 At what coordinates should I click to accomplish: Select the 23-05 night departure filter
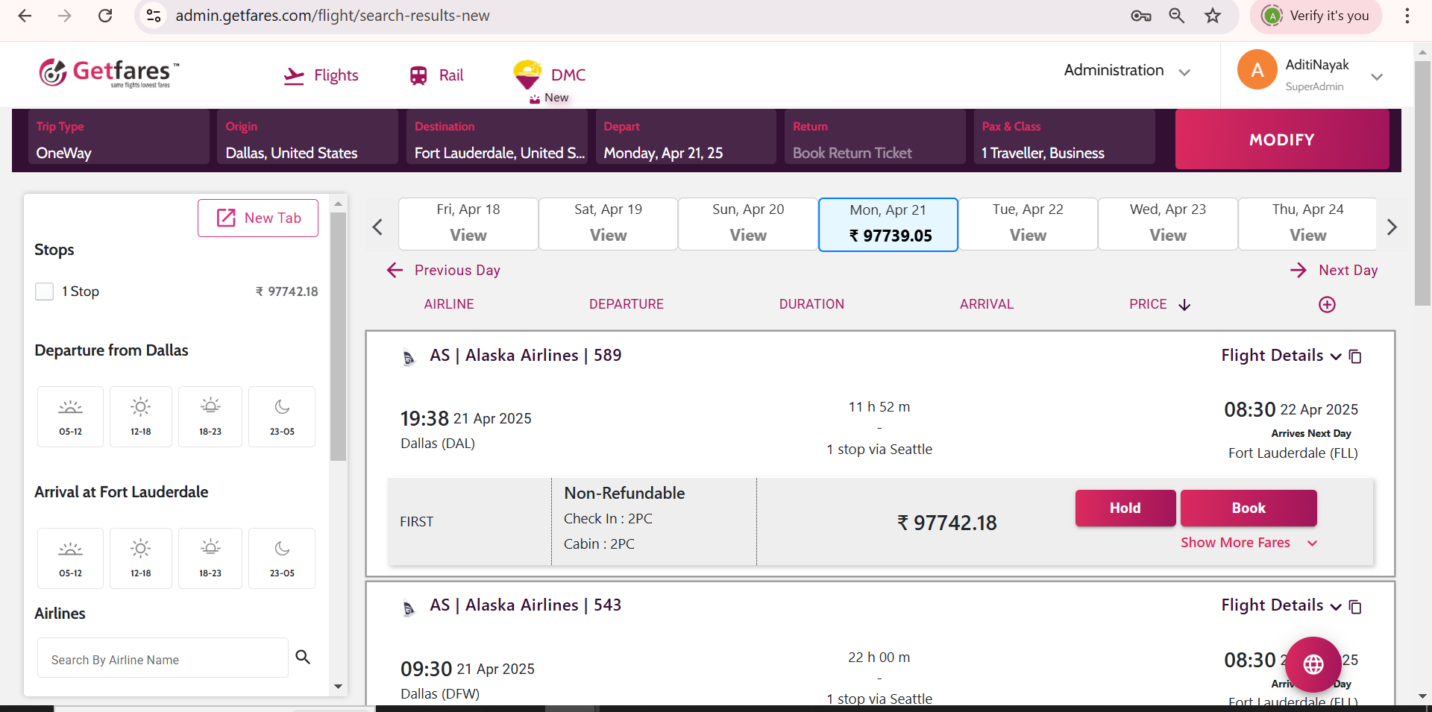point(282,416)
